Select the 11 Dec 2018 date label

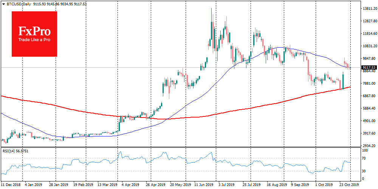[x=11, y=186]
